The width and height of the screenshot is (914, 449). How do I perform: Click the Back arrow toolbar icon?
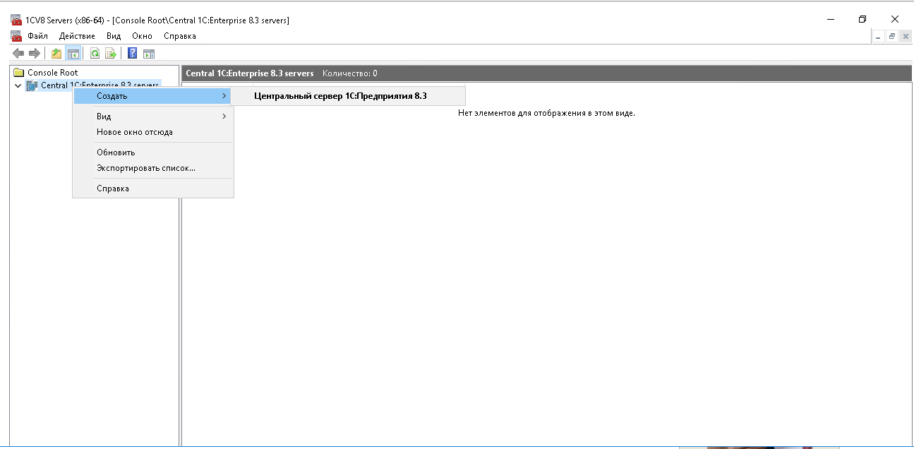18,54
